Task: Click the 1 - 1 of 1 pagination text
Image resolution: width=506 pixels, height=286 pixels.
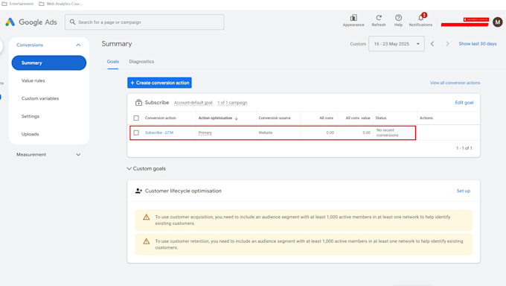Action: 464,148
